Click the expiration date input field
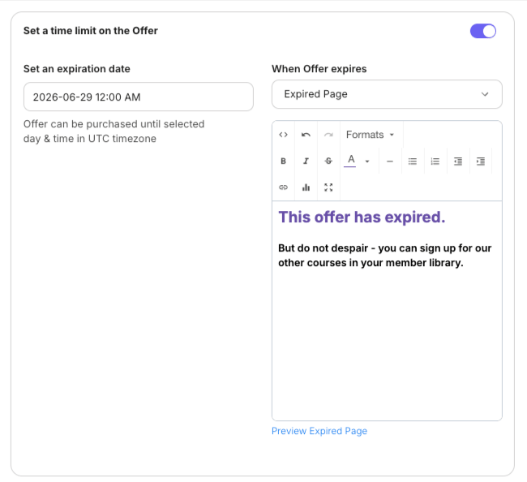 [138, 97]
